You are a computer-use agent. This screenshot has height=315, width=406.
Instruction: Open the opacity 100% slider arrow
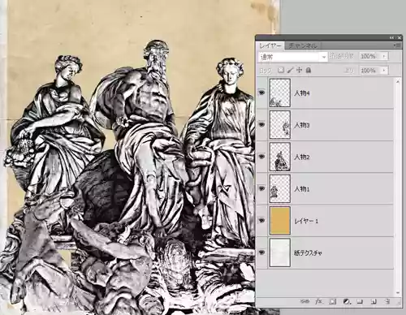tap(384, 56)
